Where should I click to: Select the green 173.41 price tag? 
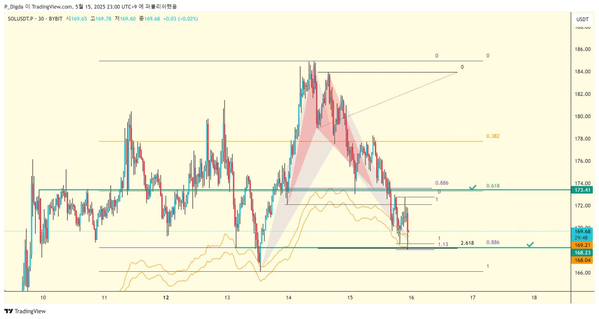[582, 190]
